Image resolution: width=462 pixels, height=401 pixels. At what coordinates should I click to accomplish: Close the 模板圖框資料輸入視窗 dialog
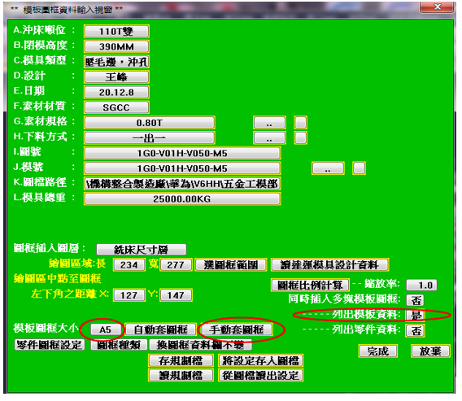[438, 7]
